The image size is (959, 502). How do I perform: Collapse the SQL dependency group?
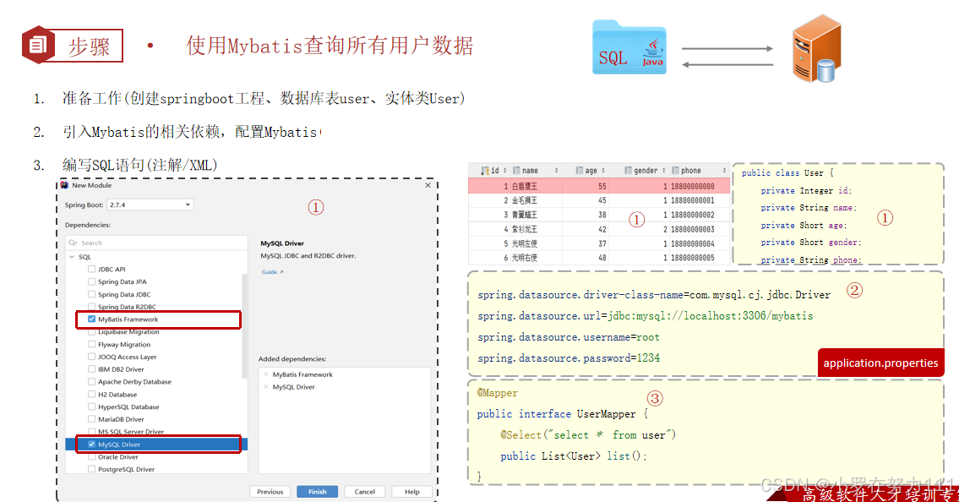72,257
